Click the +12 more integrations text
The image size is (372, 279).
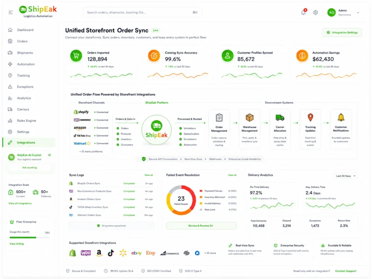[210, 253]
